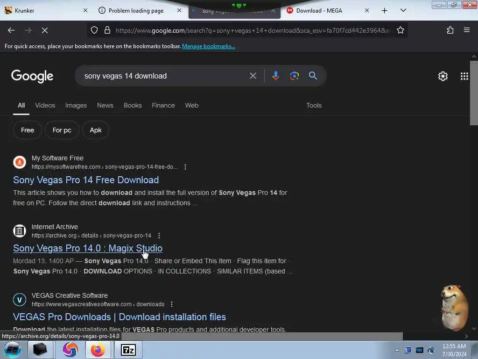The width and height of the screenshot is (478, 359).
Task: Stop loading the page with the X button
Action: tap(45, 30)
